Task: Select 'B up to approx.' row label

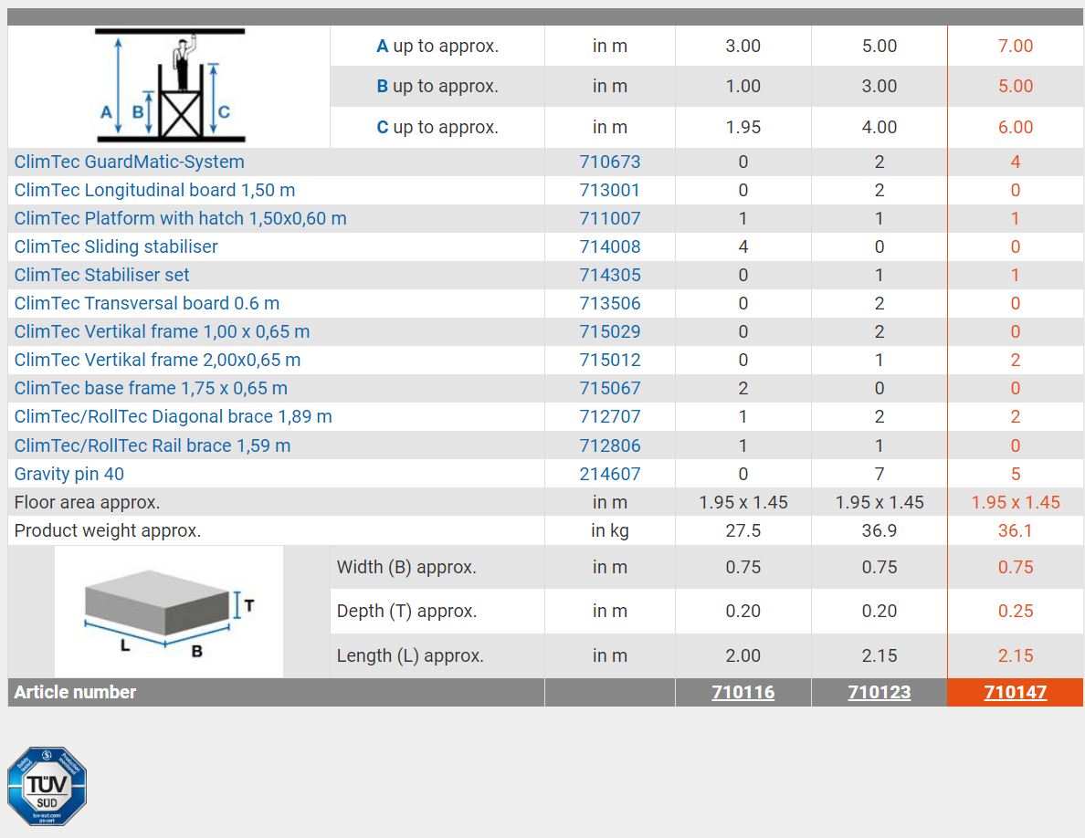Action: click(437, 87)
